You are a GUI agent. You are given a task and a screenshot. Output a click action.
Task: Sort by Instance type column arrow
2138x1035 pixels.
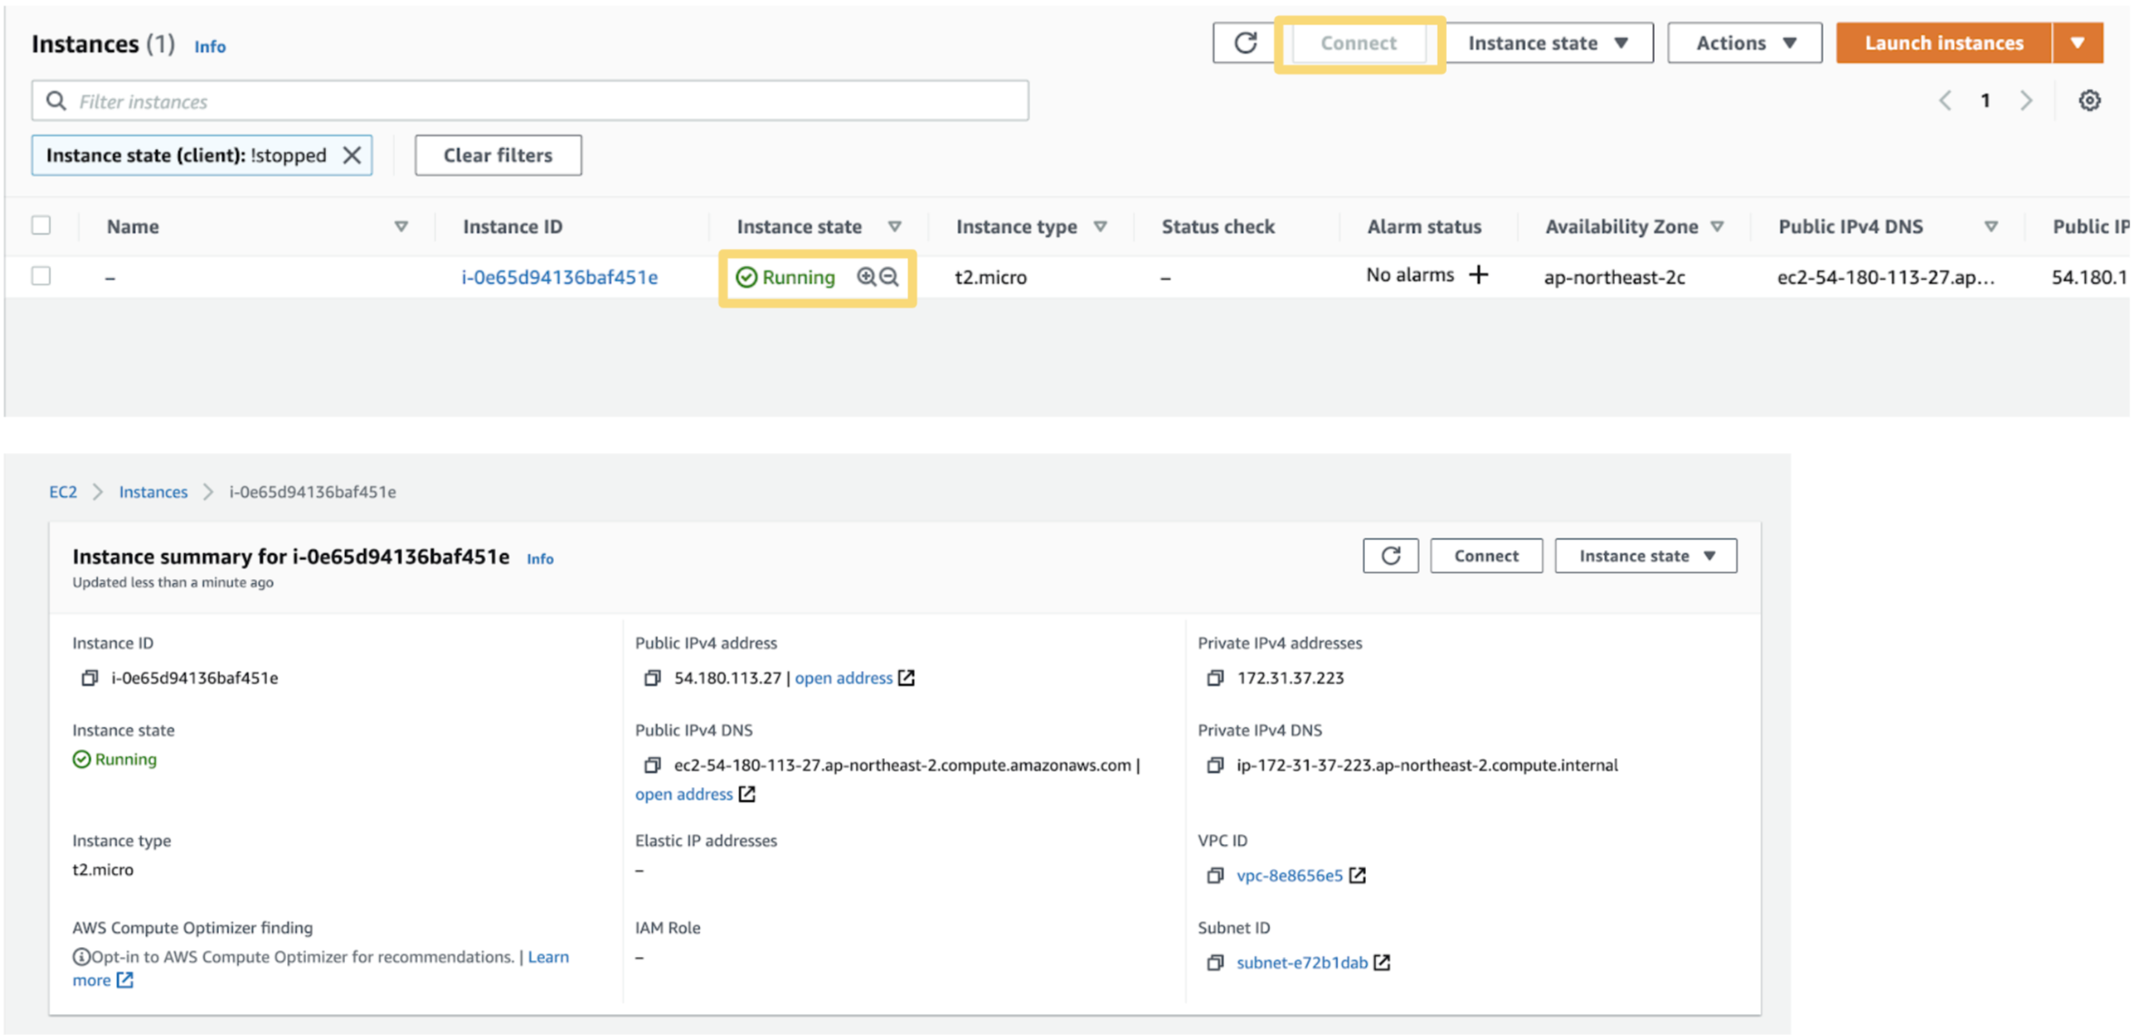pos(1100,227)
